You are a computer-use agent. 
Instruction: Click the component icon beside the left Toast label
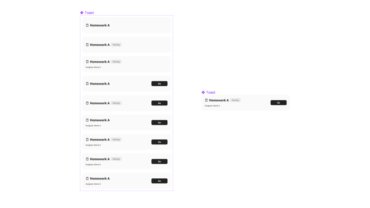coord(82,13)
